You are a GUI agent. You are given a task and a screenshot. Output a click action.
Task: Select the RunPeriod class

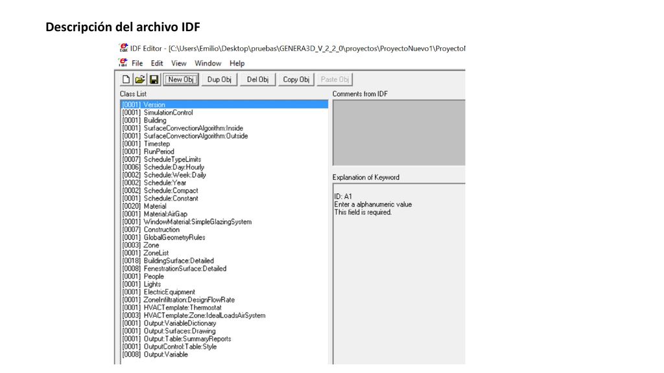(x=224, y=152)
